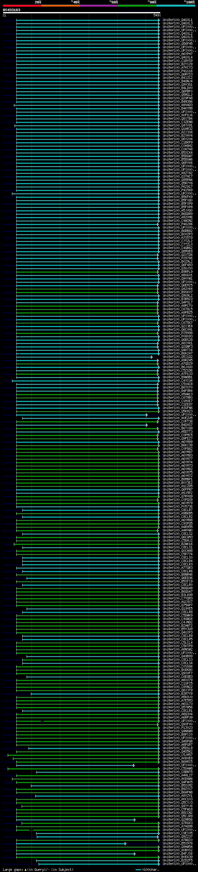
Task: Select the UniRef100_C1BVS9 label
Action: 177,61
